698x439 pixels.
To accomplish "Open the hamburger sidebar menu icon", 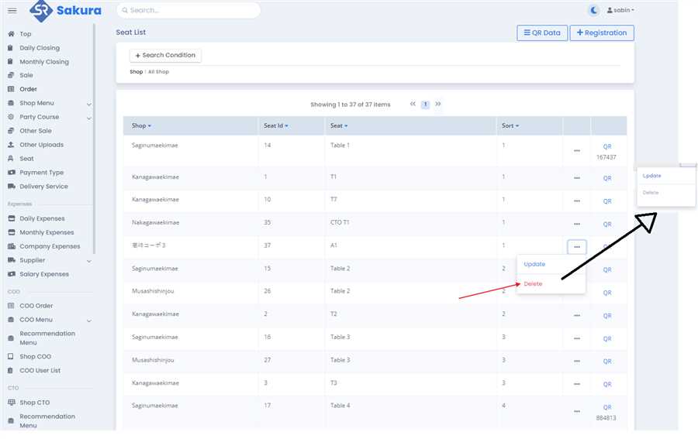I will click(x=12, y=10).
